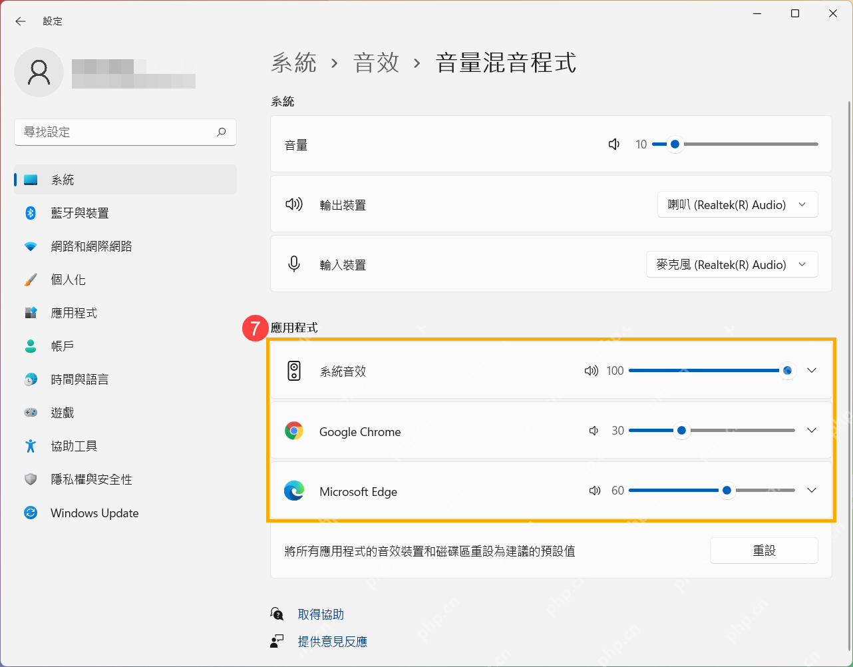
Task: Open 網路和網際網路 settings
Action: pos(125,246)
